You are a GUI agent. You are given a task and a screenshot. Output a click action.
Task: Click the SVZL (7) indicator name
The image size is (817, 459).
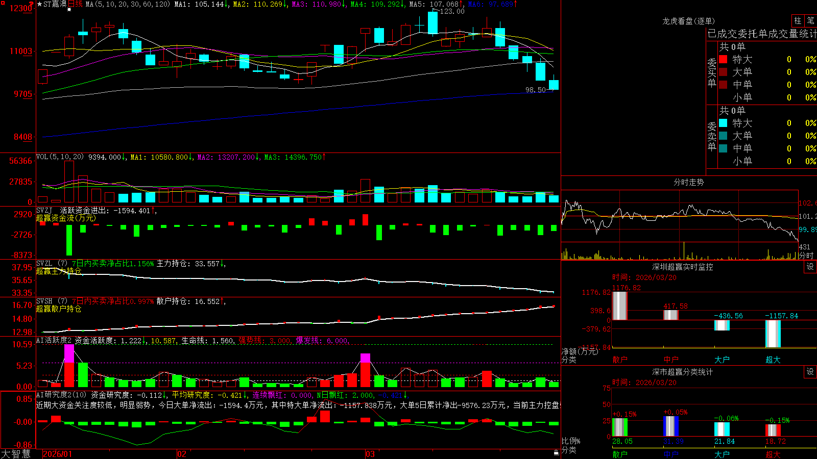(52, 264)
